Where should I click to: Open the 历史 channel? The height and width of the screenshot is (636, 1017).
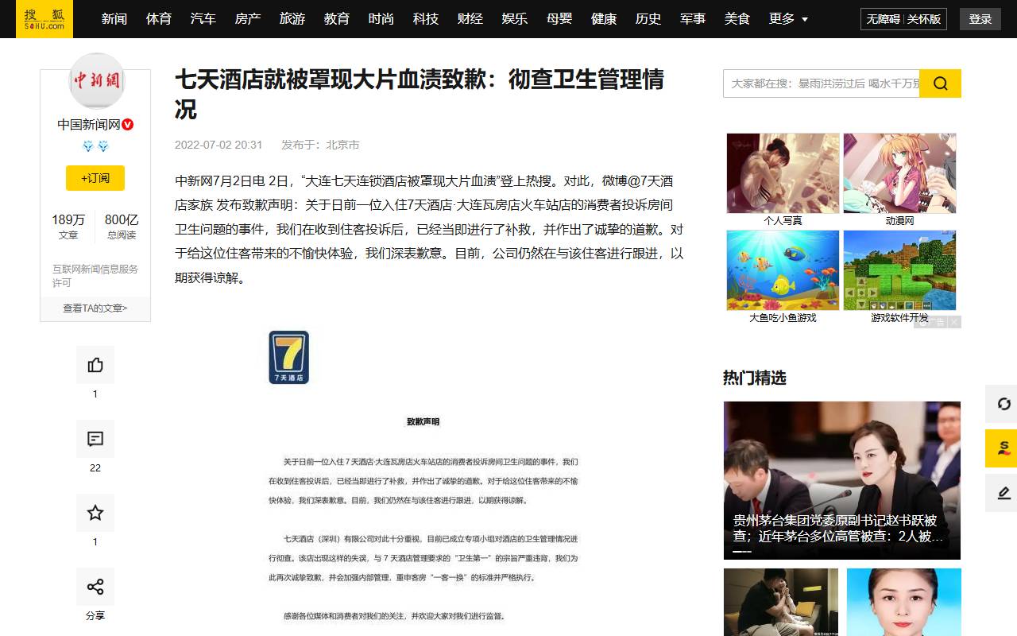click(x=648, y=19)
